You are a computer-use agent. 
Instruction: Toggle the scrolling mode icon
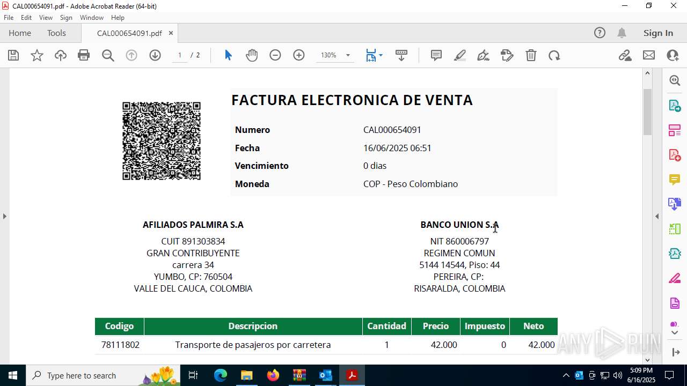click(x=401, y=55)
